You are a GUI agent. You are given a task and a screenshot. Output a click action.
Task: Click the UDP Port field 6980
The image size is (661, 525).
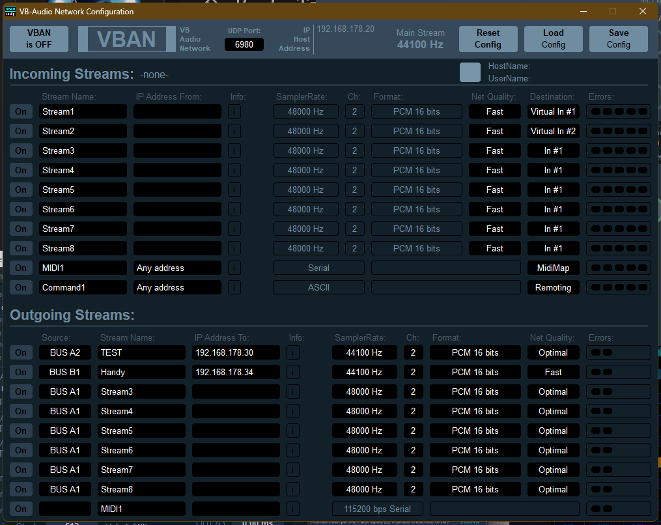tap(244, 44)
